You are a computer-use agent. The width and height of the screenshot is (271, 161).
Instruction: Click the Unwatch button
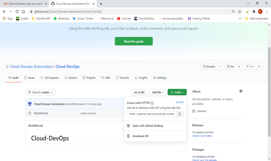tap(209, 66)
